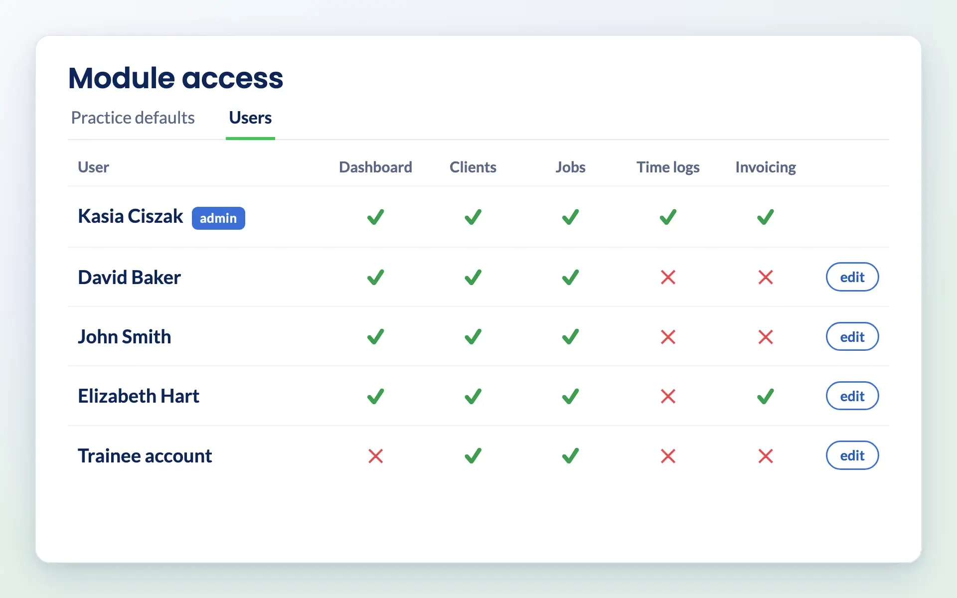This screenshot has width=957, height=598.
Task: Click John Smith's Invoicing cross
Action: point(766,337)
